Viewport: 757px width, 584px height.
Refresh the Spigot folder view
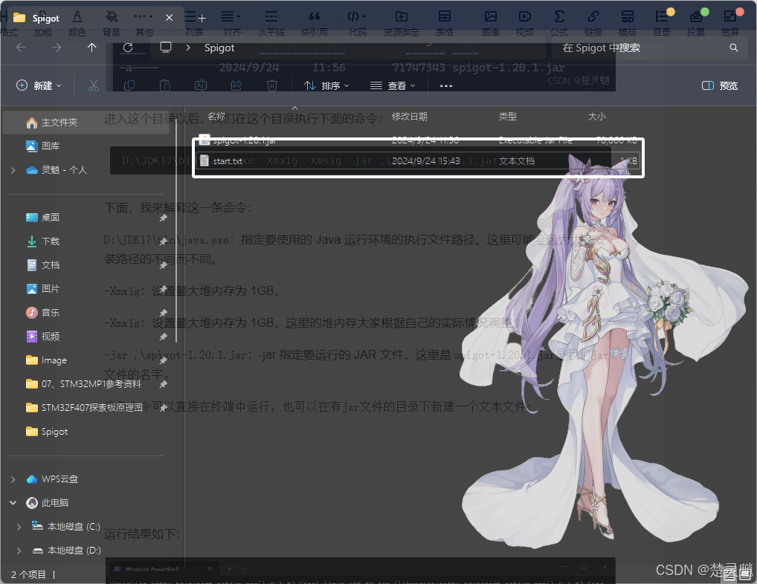128,48
